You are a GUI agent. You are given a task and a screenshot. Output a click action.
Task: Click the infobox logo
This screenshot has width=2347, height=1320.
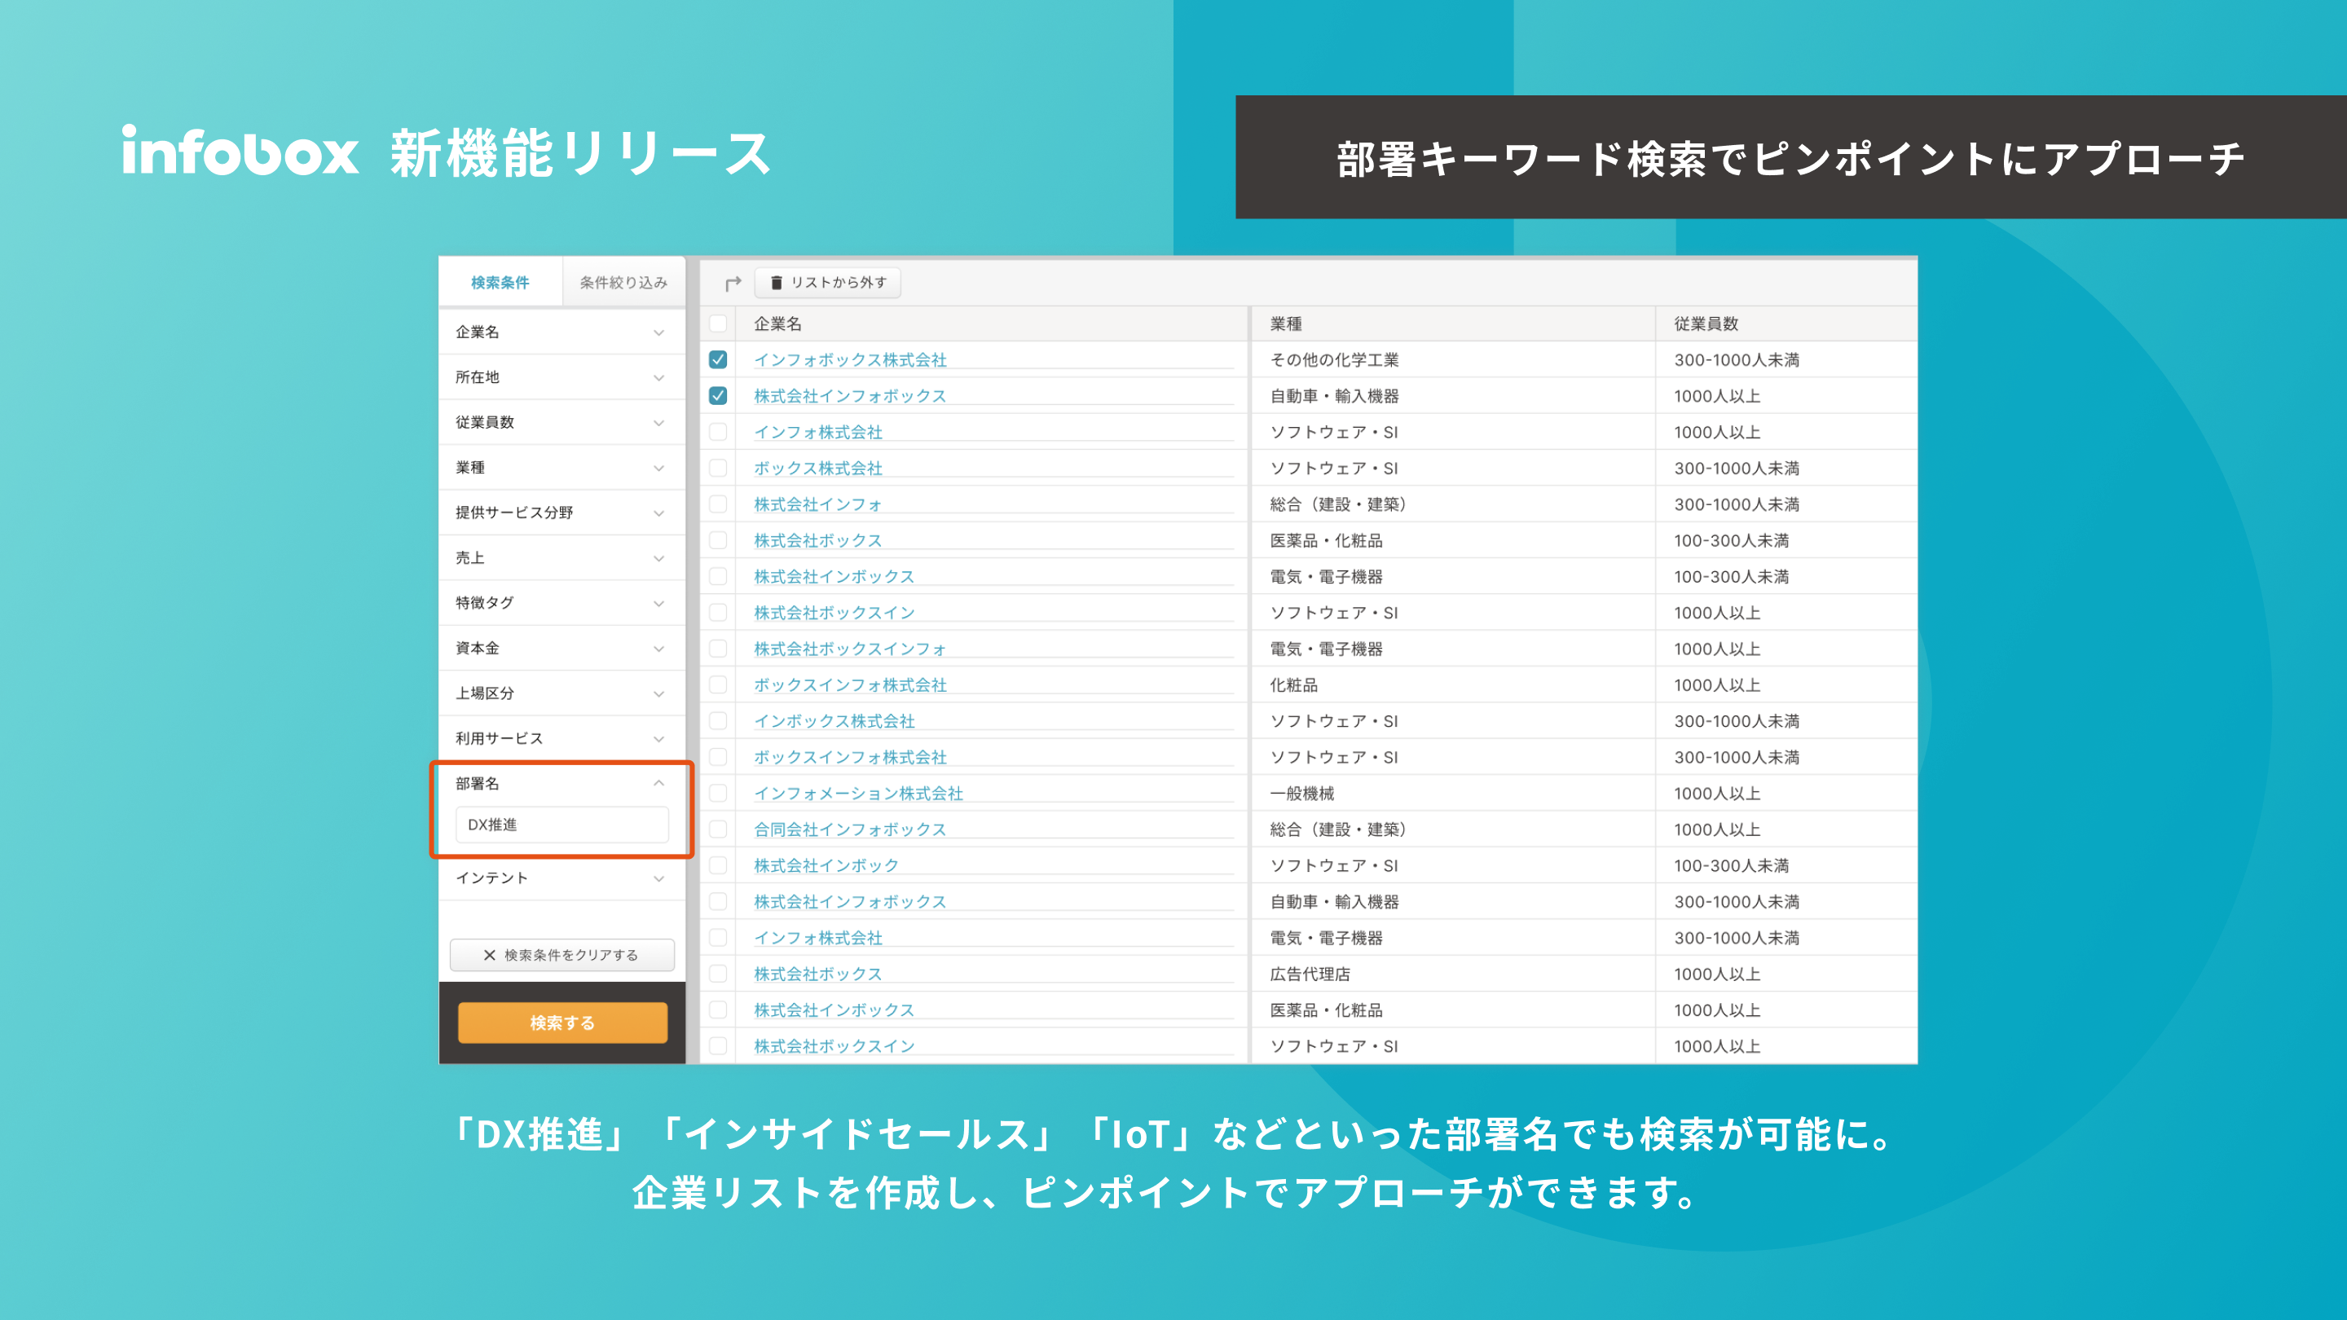tap(240, 152)
